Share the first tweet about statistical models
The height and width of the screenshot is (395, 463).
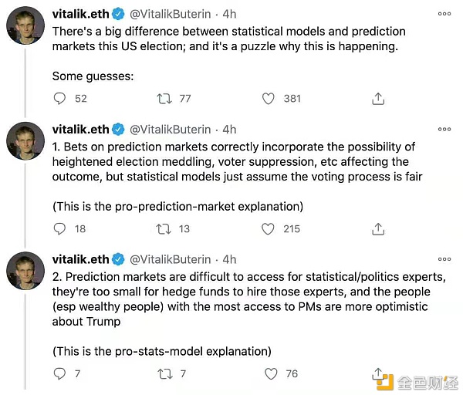click(377, 98)
